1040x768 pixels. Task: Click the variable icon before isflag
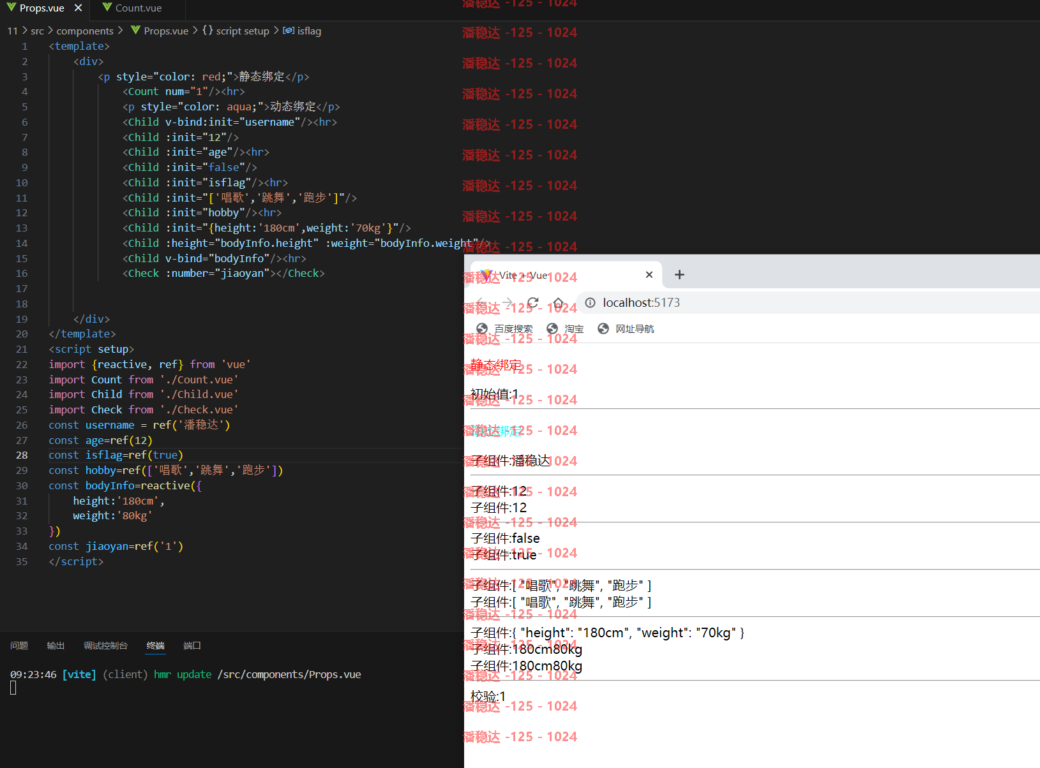pos(289,30)
